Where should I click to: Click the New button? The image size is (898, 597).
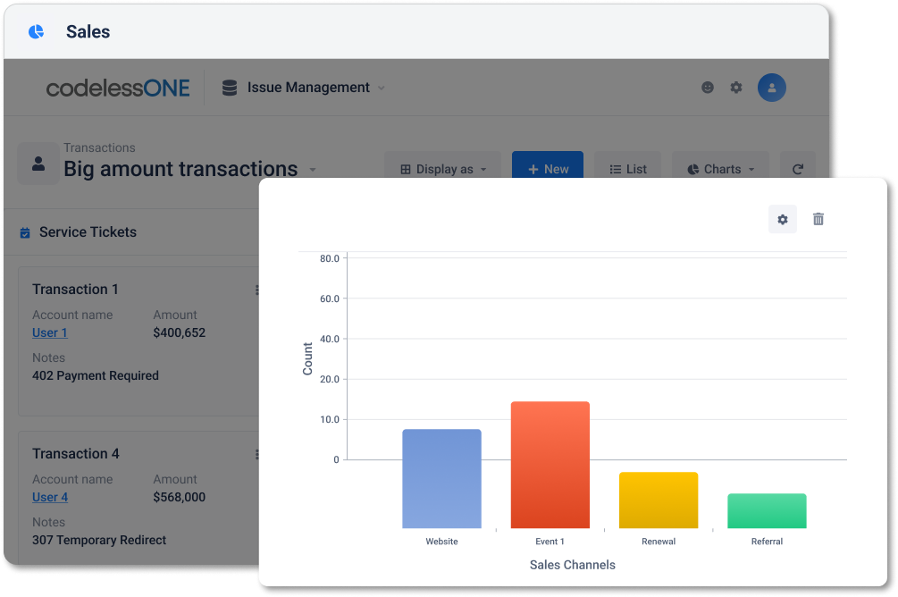548,169
